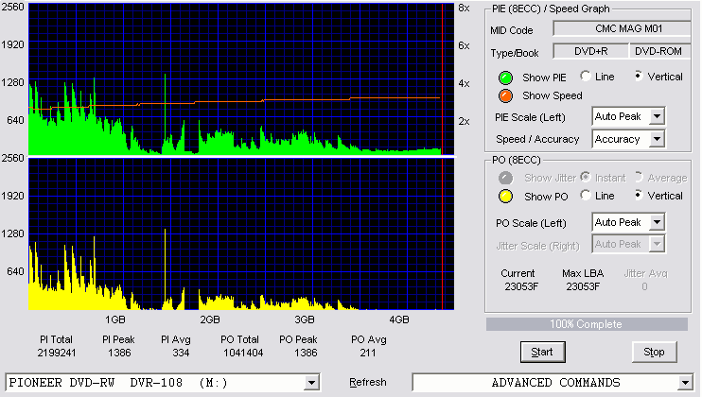Toggle the yellow Show PO indicator

tap(505, 197)
